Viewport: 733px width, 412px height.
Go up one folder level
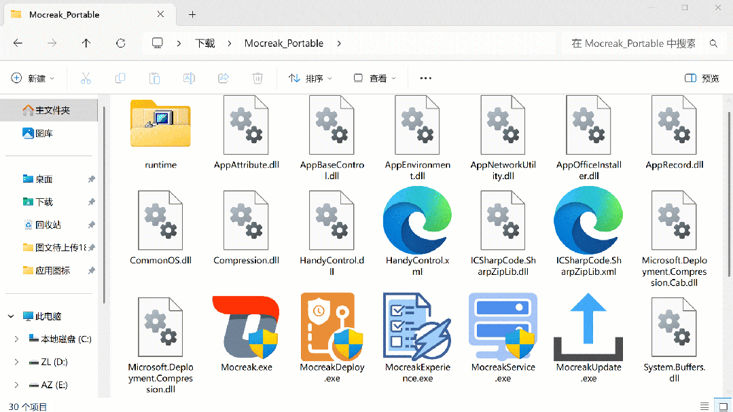86,43
